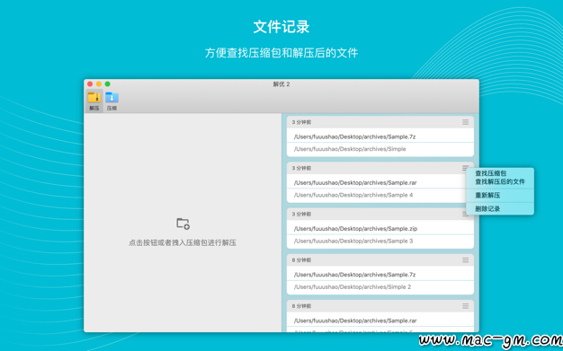Click the 点击按钮或者拽入压缩包进行解压 hint text
This screenshot has height=351, width=563.
pos(183,242)
